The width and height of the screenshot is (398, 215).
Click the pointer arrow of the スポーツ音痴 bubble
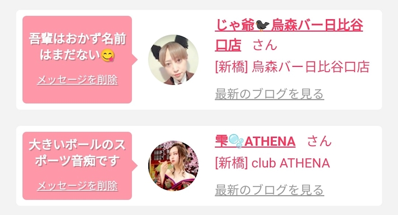[135, 166]
